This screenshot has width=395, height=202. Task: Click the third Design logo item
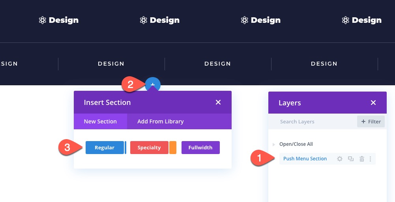coord(261,20)
